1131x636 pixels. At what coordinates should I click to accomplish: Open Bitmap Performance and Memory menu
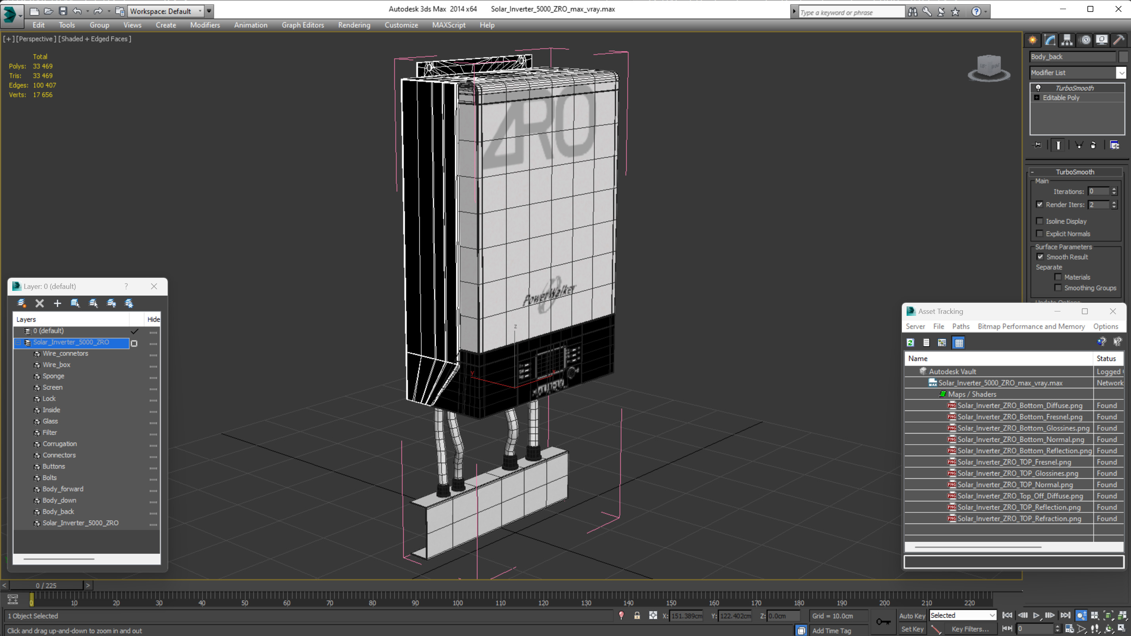[1031, 326]
